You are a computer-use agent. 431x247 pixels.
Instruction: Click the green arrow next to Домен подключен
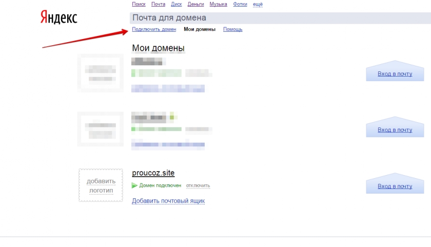point(134,185)
